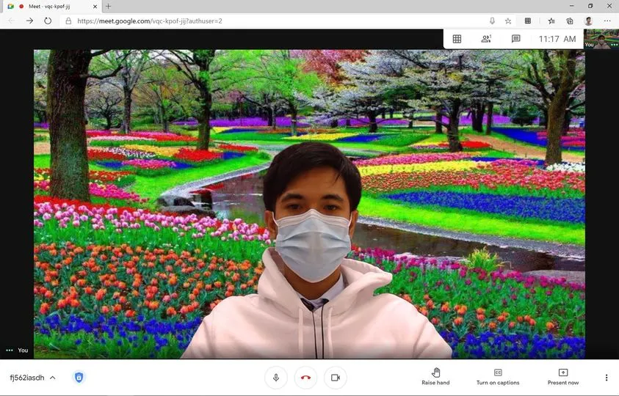Click your self-view thumbnail at top right
The height and width of the screenshot is (396, 619).
click(x=601, y=40)
